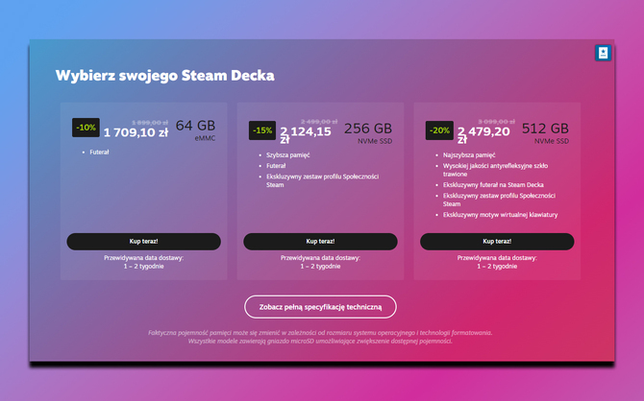Click the crossed-out 3 099,00 zł price
This screenshot has height=401, width=644.
click(x=497, y=122)
